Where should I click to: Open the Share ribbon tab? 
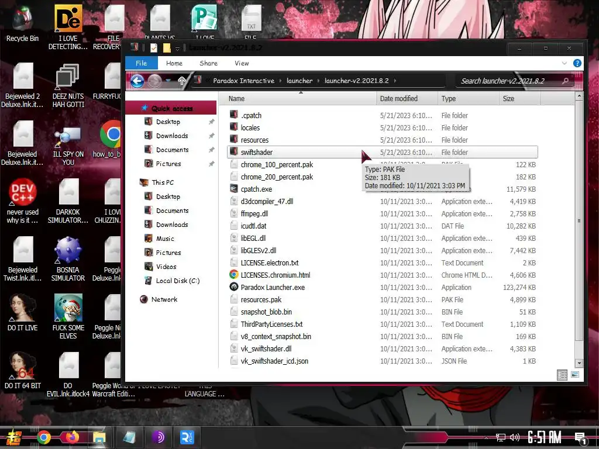pyautogui.click(x=208, y=63)
